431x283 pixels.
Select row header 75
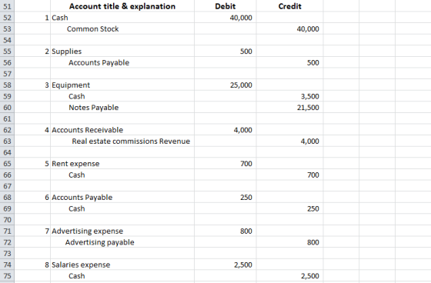tap(7, 276)
